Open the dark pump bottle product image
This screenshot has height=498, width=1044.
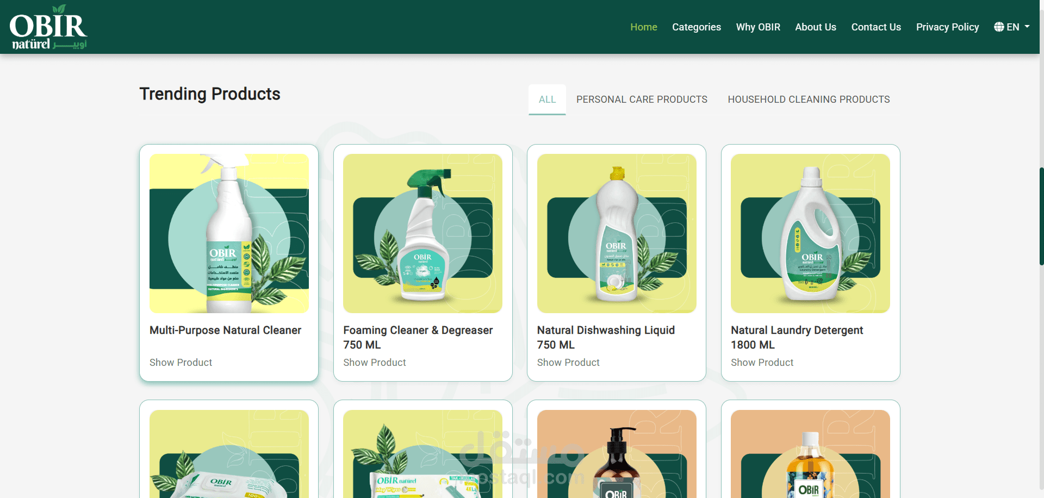[617, 454]
